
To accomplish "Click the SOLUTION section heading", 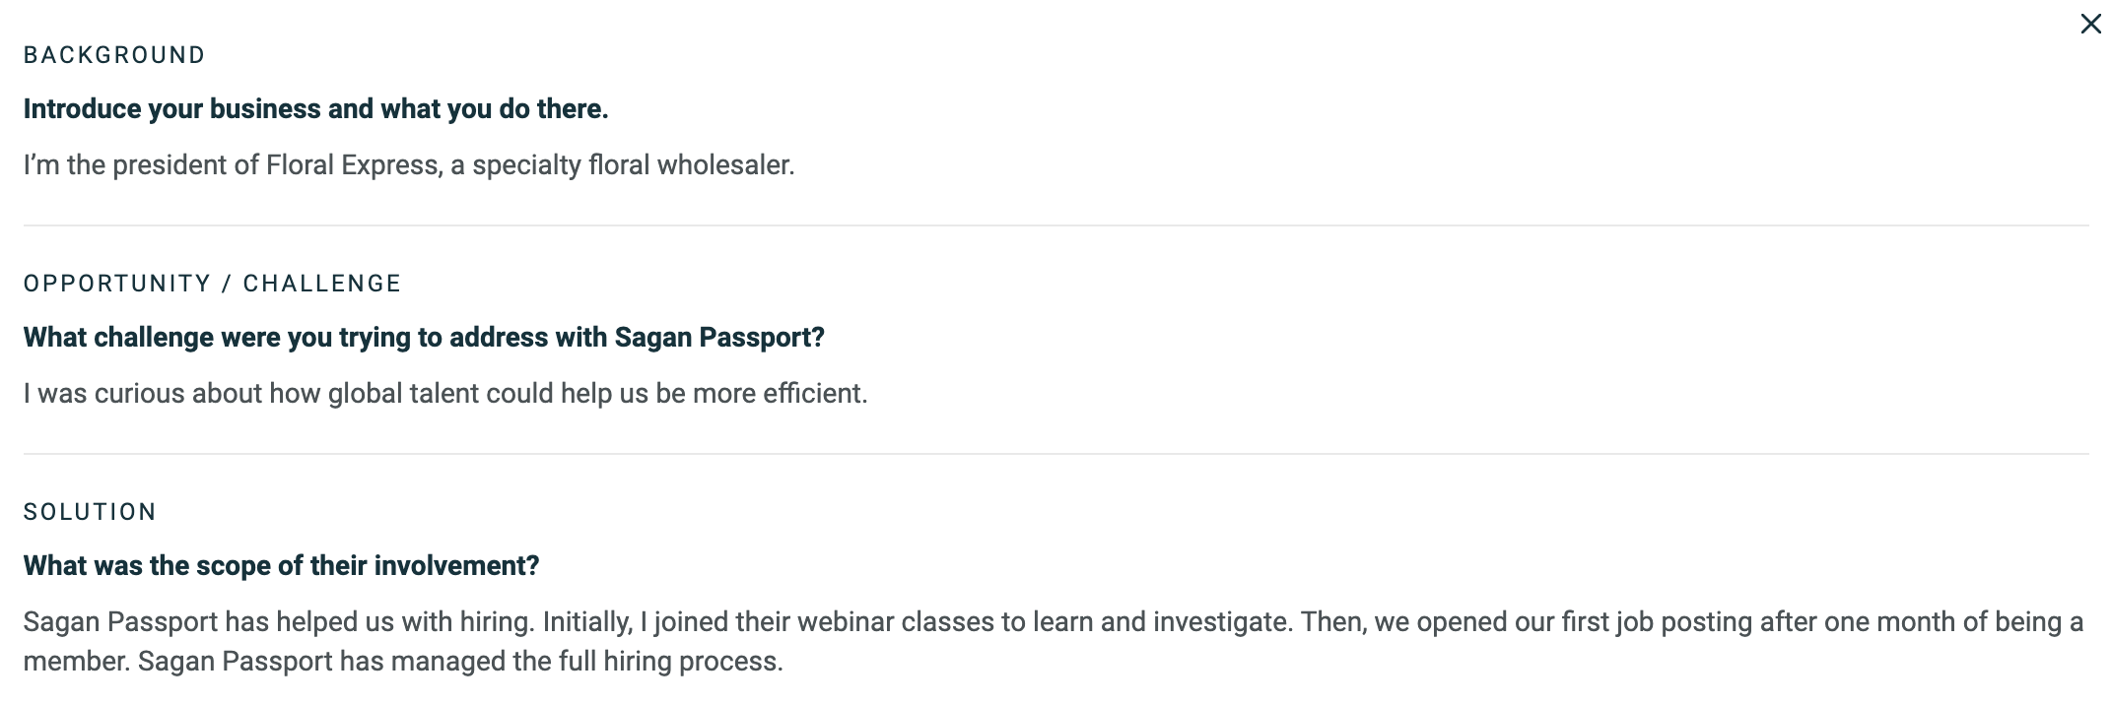I will point(90,512).
